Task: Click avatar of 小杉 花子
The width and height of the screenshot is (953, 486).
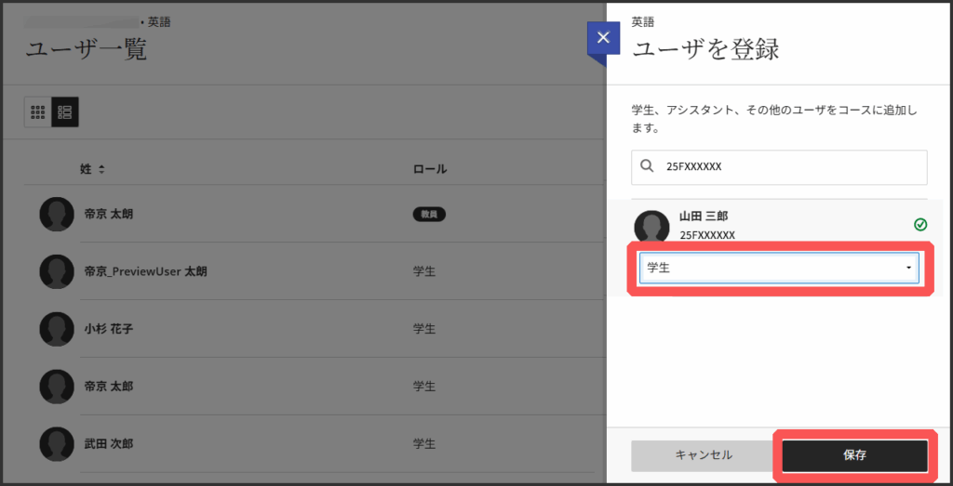Action: click(x=57, y=329)
